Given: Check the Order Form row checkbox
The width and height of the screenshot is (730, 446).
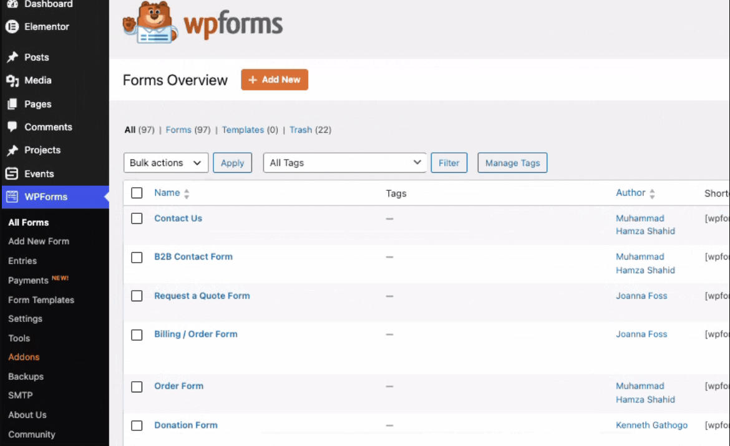Looking at the screenshot, I should pos(137,387).
